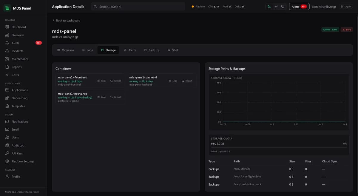Switch to light theme sun icon

[276, 7]
